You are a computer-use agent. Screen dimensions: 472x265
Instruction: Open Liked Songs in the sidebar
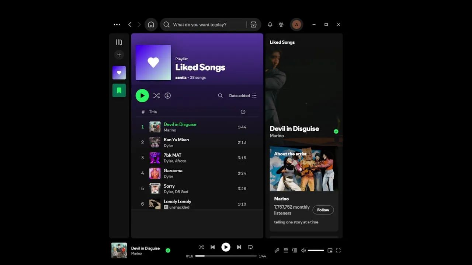coord(119,73)
